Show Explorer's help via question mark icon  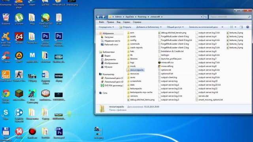pyautogui.click(x=248, y=27)
